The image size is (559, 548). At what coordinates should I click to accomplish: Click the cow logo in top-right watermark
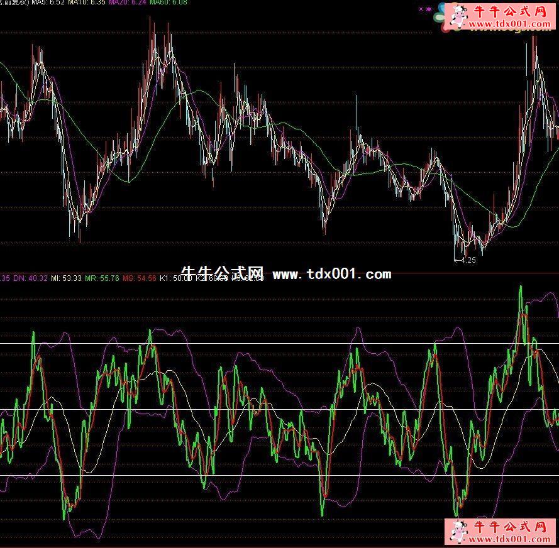(457, 17)
